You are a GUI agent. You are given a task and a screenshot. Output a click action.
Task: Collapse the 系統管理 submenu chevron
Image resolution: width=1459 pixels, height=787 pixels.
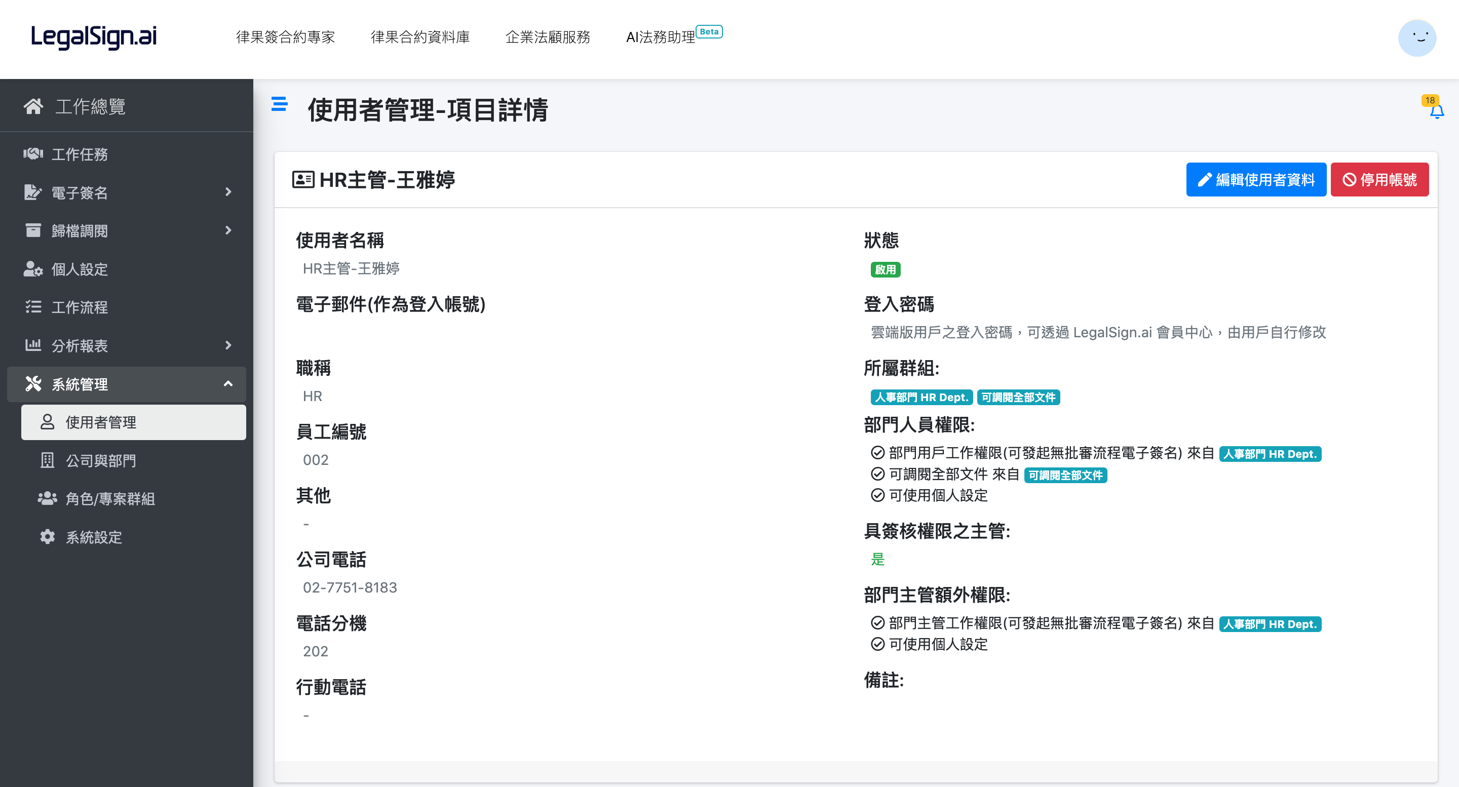tap(228, 384)
